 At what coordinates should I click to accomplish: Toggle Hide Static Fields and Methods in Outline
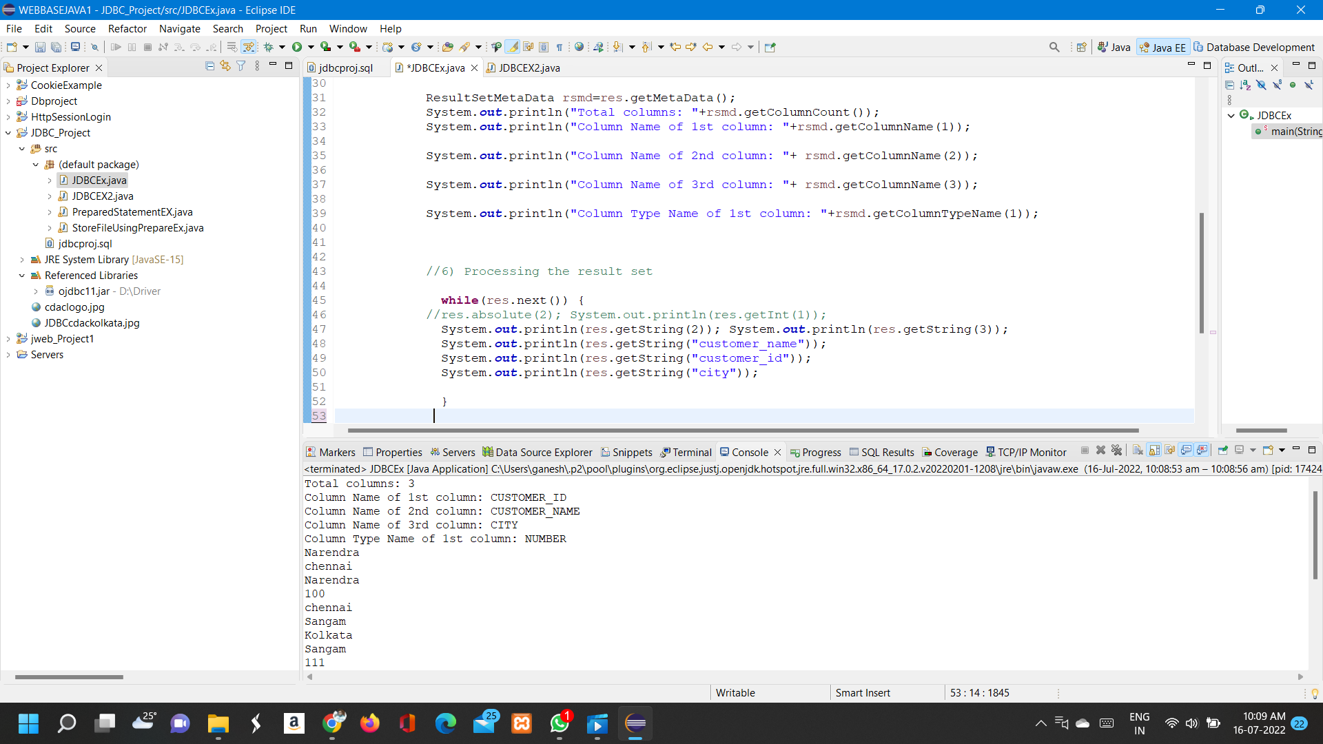click(1277, 85)
